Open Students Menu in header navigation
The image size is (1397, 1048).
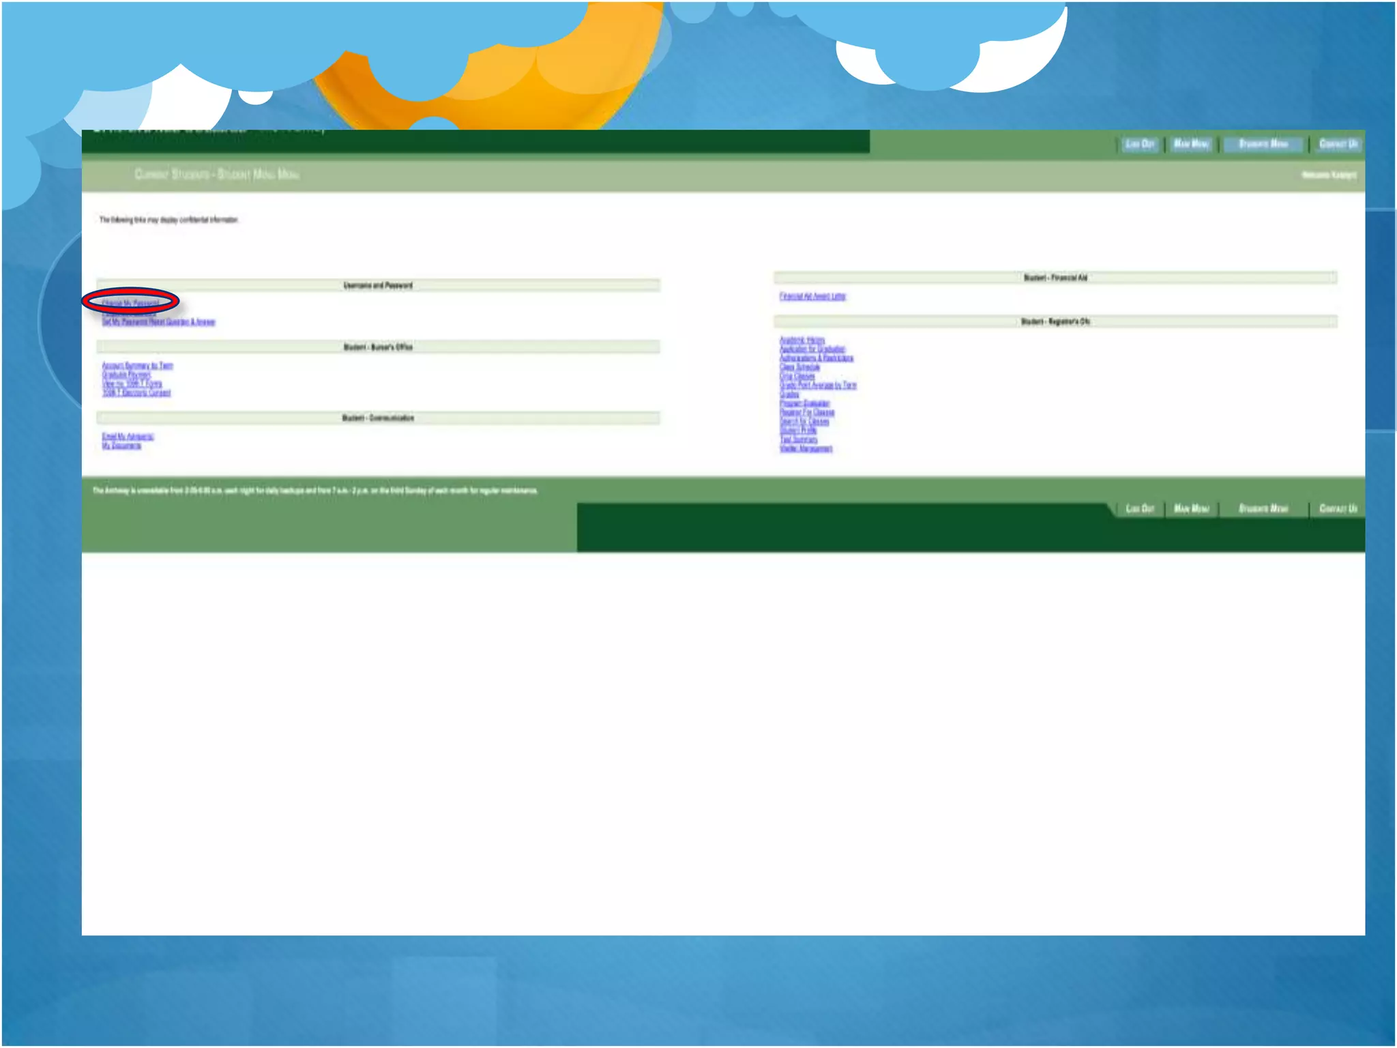[x=1263, y=144]
